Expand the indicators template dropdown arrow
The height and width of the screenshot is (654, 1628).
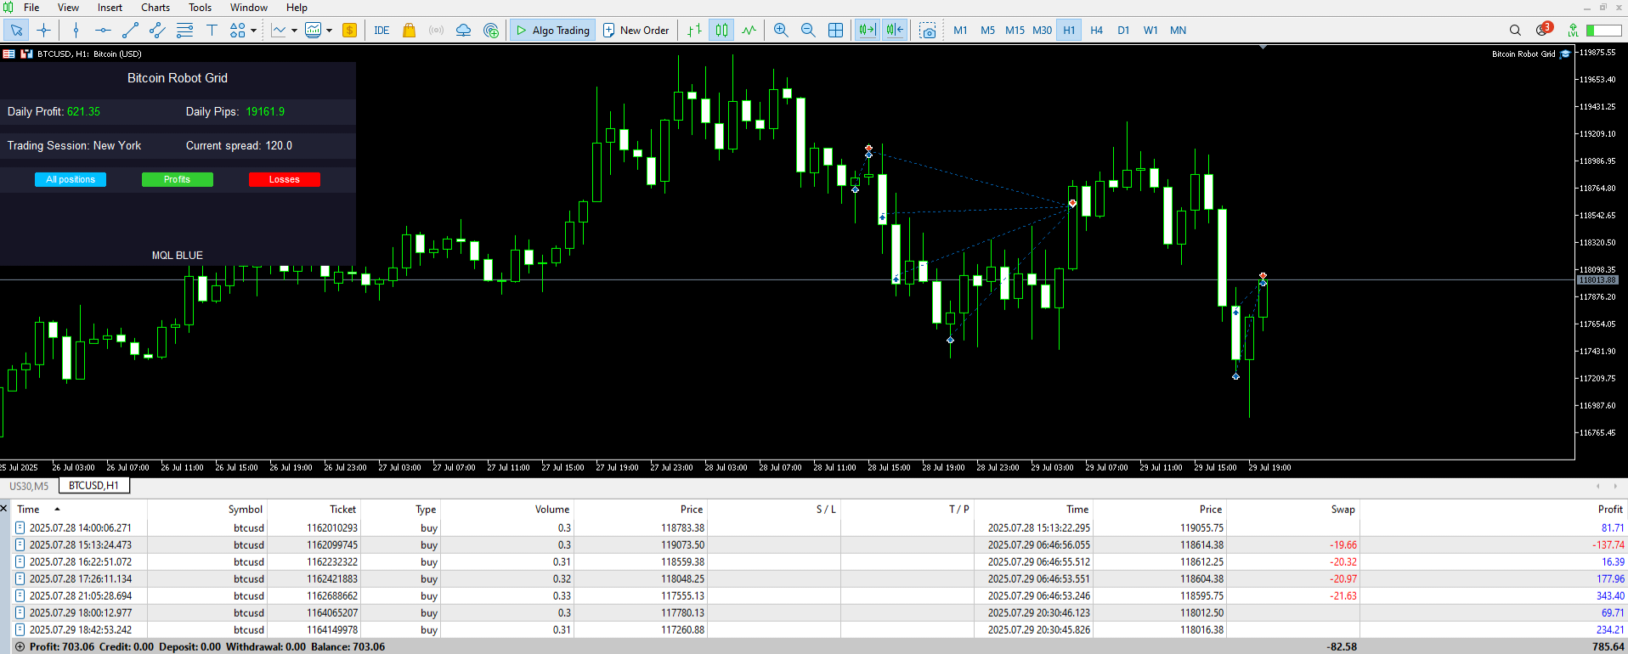point(329,31)
